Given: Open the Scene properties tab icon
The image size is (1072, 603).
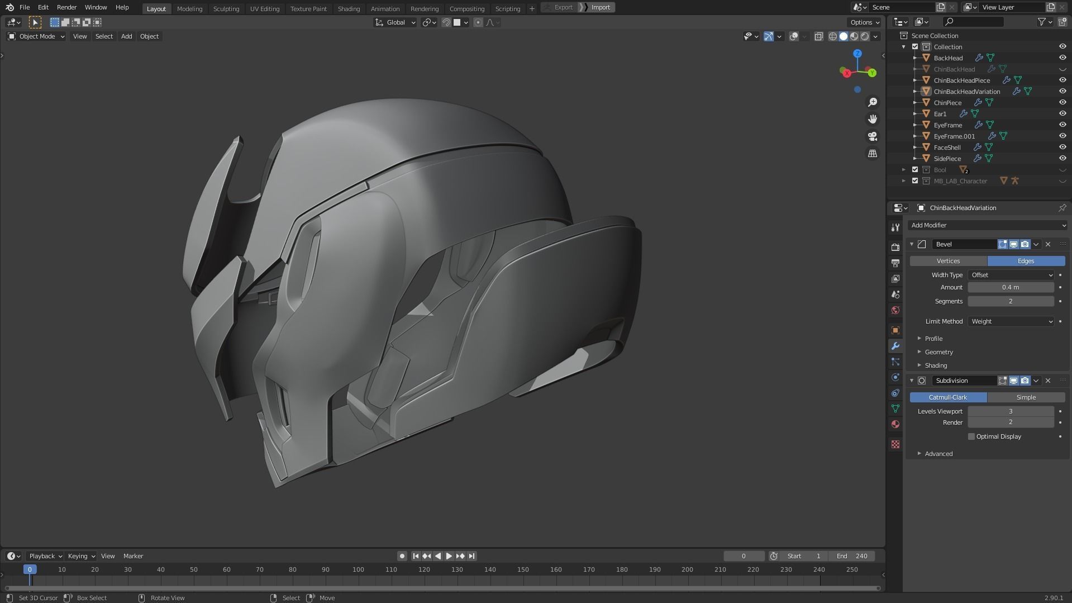Looking at the screenshot, I should pos(895,294).
